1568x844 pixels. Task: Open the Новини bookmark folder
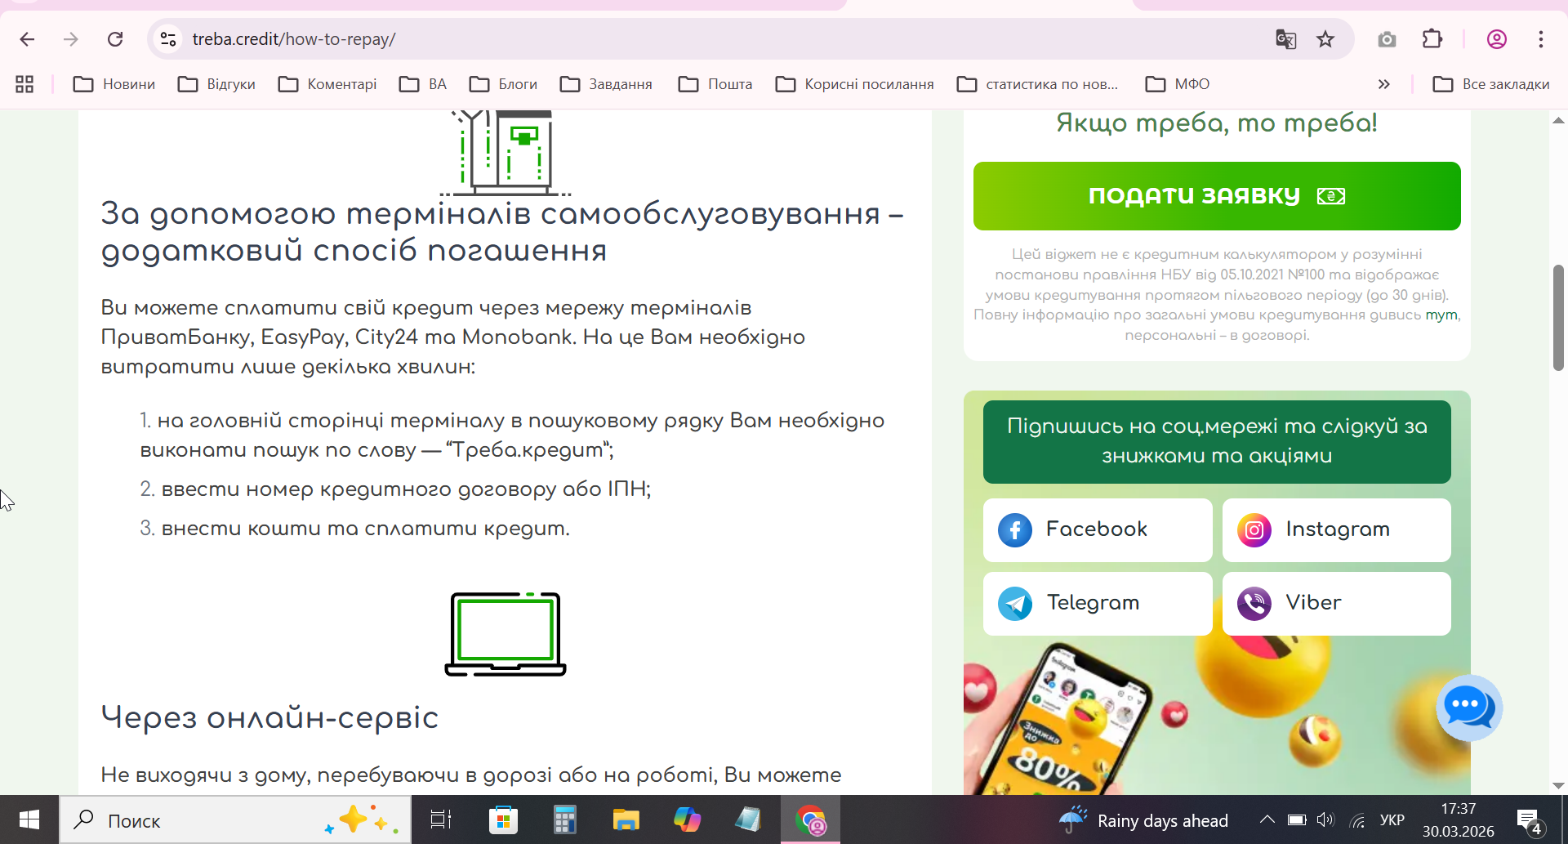(x=114, y=84)
